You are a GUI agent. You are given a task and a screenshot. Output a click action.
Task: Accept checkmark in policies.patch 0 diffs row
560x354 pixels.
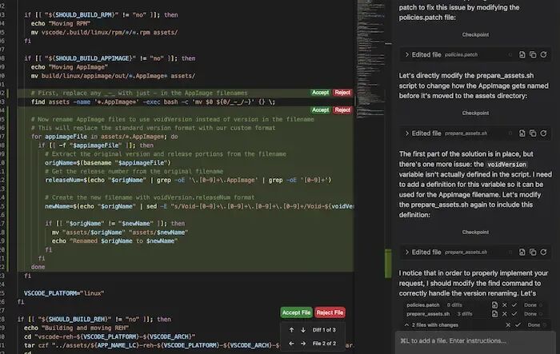pyautogui.click(x=514, y=305)
